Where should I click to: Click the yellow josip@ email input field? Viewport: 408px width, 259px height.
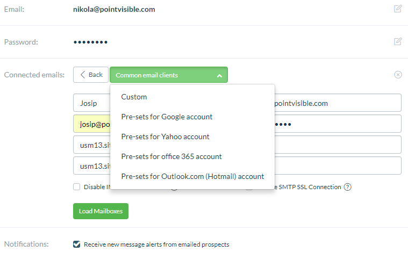pyautogui.click(x=91, y=124)
